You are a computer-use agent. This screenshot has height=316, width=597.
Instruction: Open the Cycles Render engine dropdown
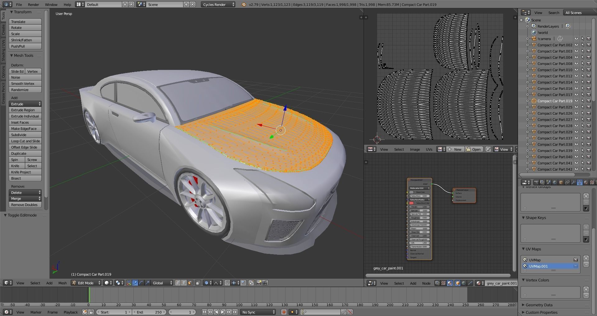(218, 4)
